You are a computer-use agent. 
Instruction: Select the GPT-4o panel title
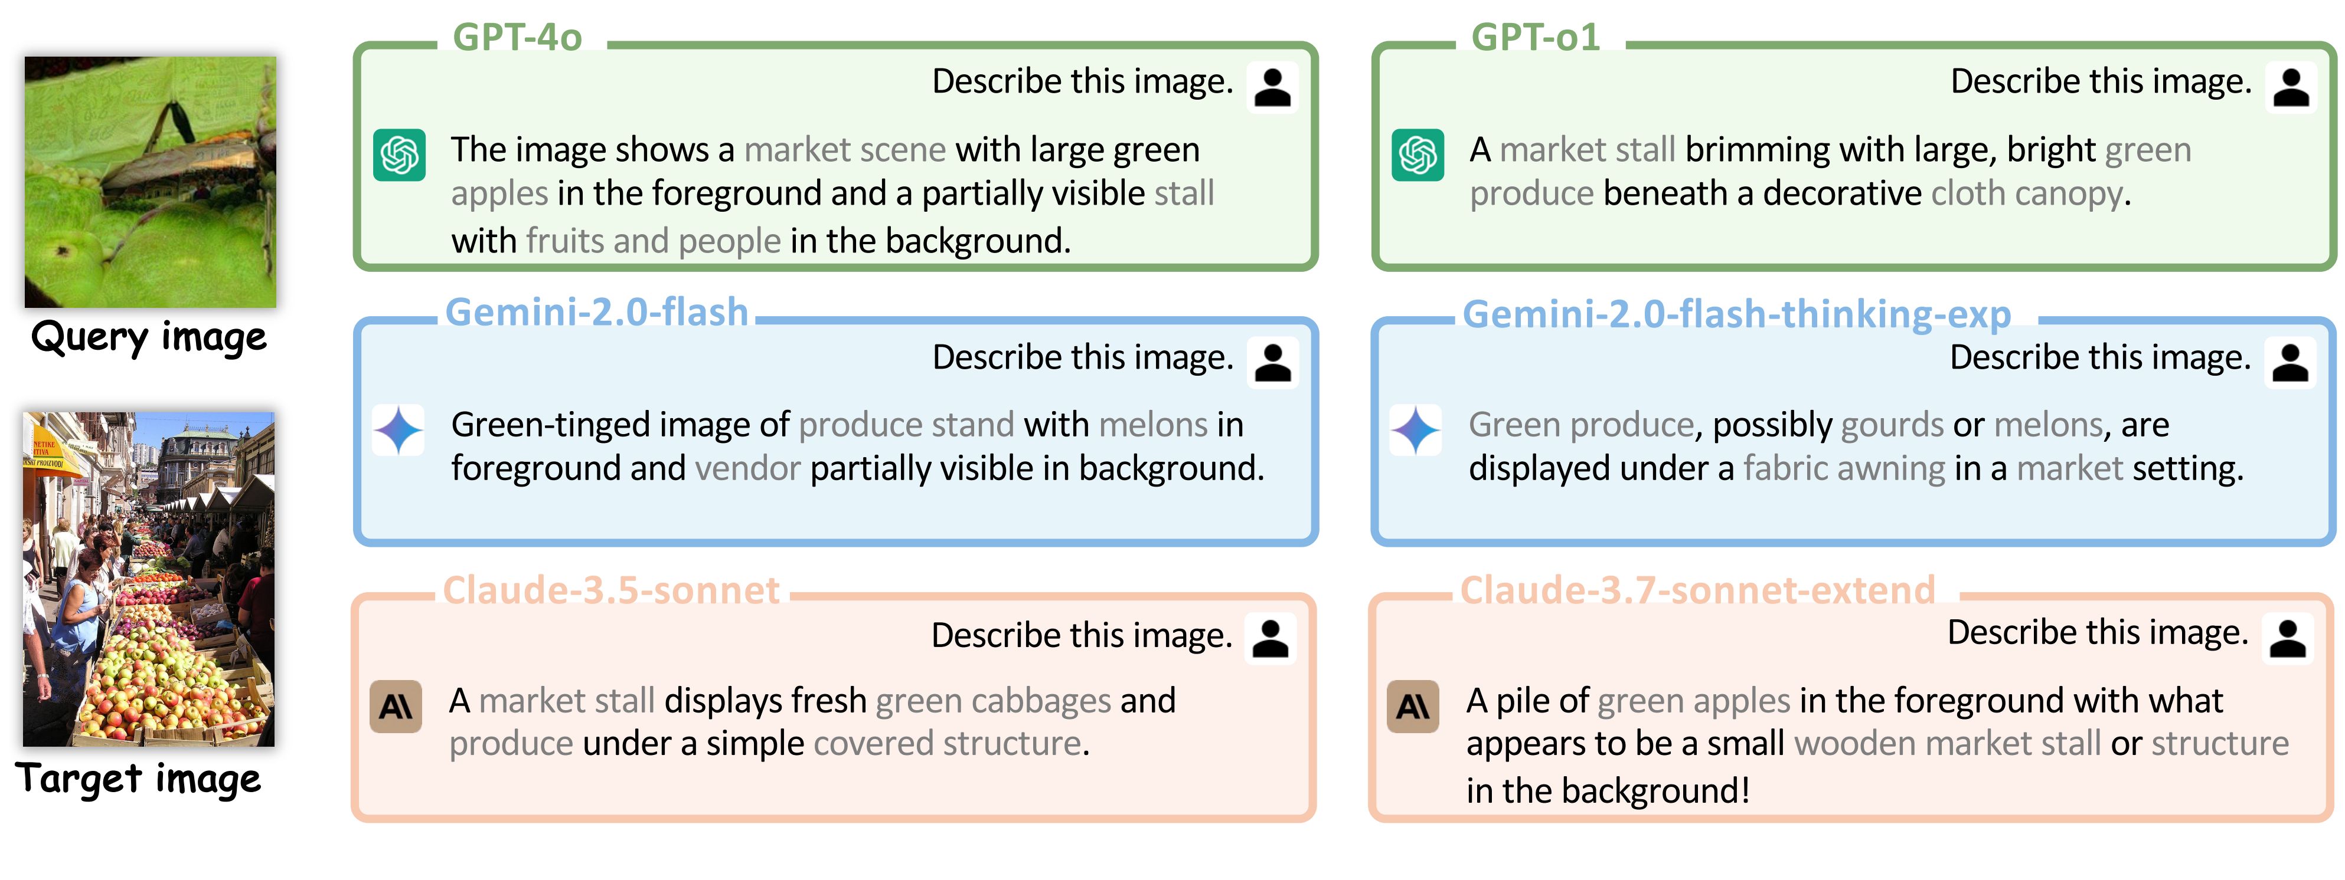click(517, 37)
